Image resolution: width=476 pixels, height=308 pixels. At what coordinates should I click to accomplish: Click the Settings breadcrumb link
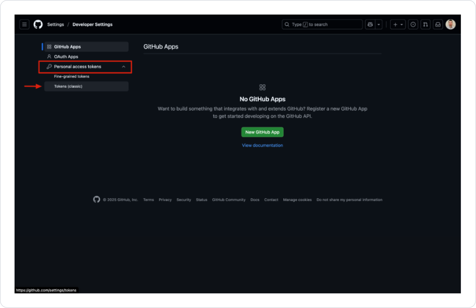click(x=56, y=25)
